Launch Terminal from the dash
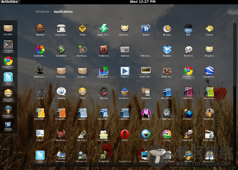The image size is (238, 170). [x=8, y=46]
